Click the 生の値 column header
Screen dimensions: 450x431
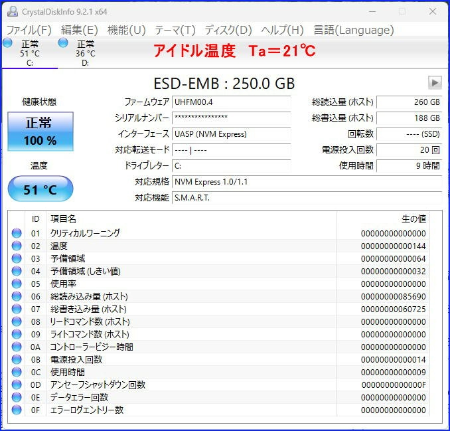click(413, 218)
